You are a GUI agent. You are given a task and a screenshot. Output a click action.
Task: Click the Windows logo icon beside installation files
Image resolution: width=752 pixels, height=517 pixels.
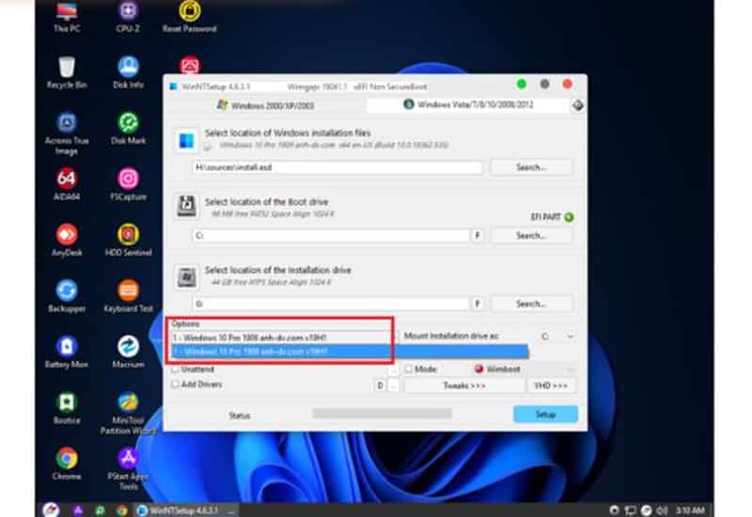tap(186, 141)
